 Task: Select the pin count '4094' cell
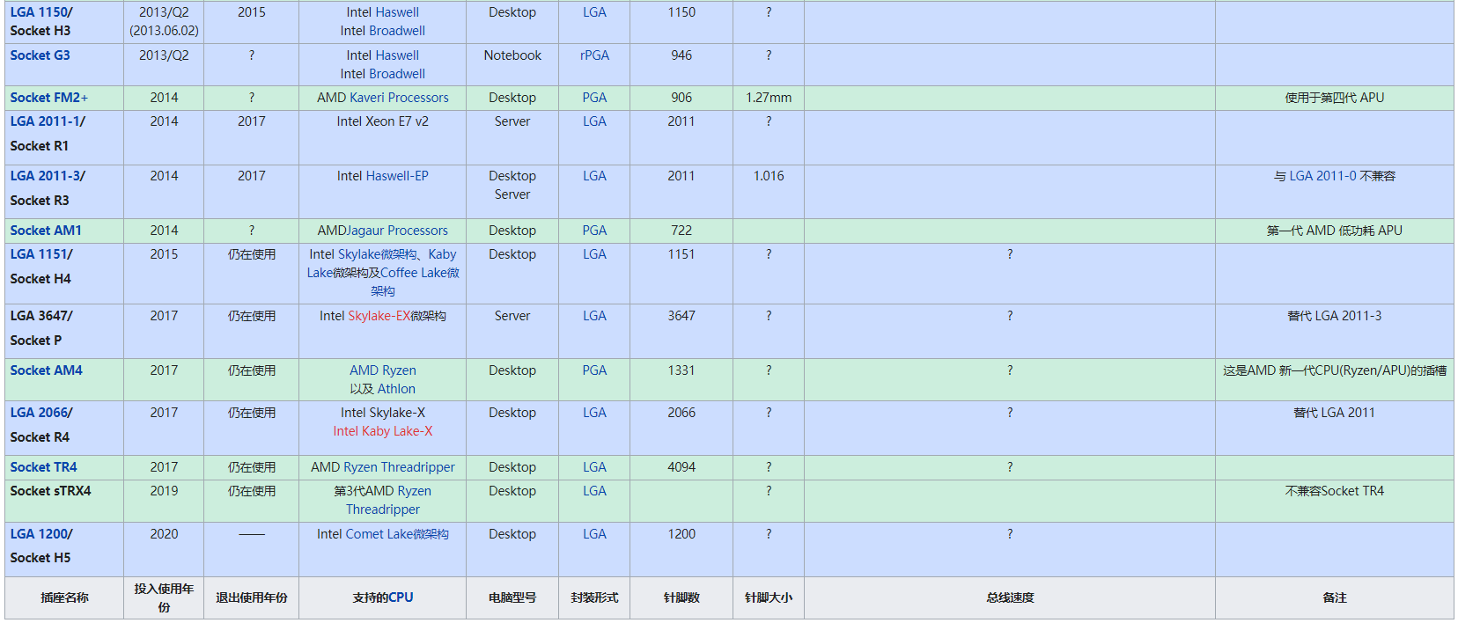click(x=681, y=467)
